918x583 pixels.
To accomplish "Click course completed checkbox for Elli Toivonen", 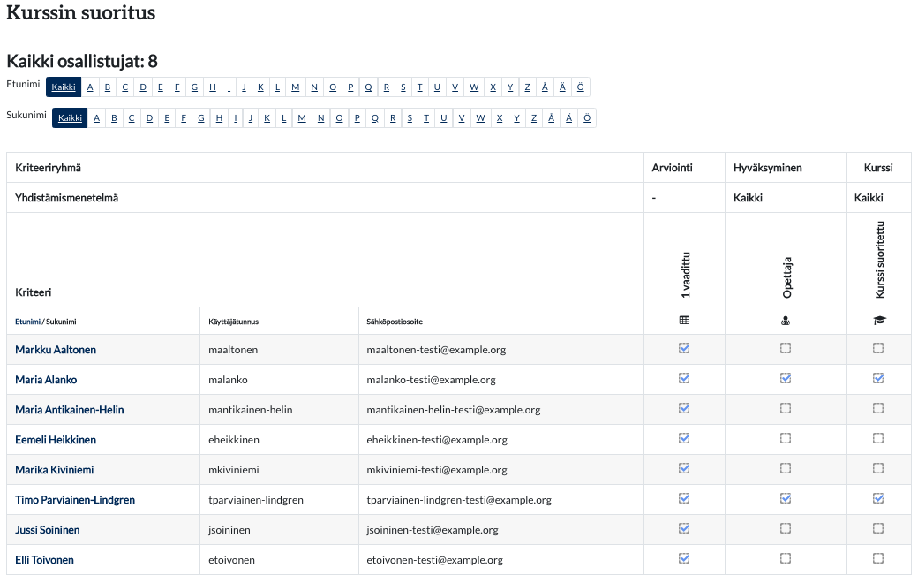I will click(878, 558).
